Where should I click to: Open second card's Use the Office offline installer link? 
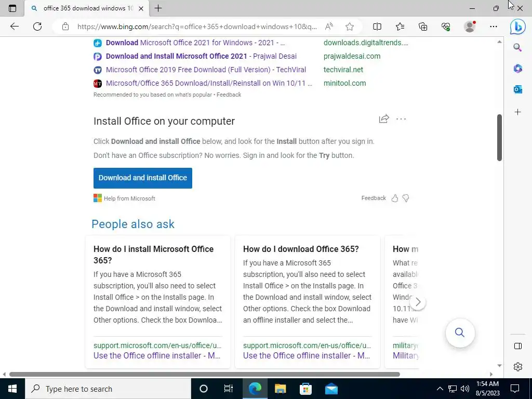pyautogui.click(x=307, y=355)
